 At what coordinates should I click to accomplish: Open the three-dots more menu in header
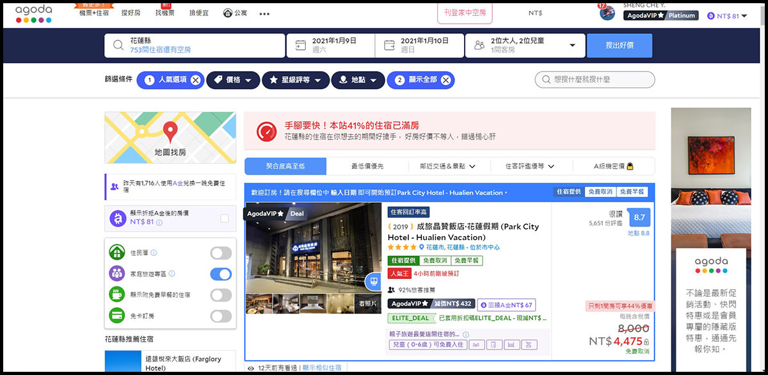(x=264, y=13)
